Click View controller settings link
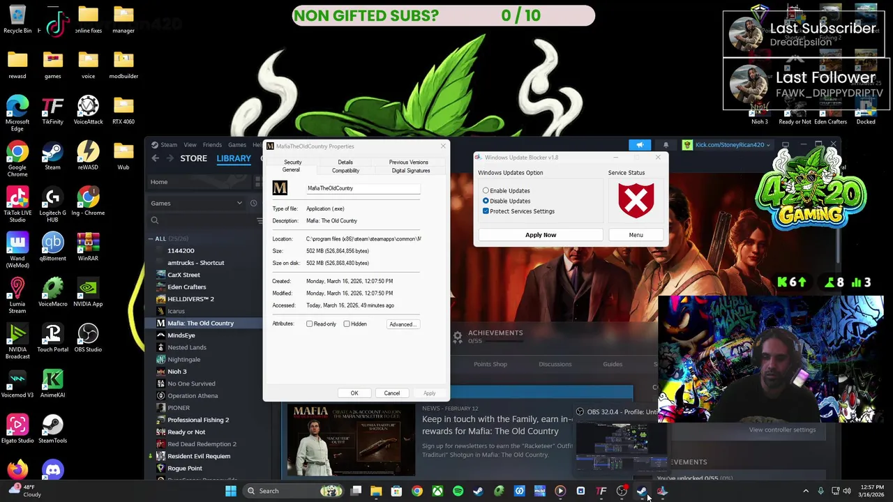893x502 pixels. [x=782, y=429]
